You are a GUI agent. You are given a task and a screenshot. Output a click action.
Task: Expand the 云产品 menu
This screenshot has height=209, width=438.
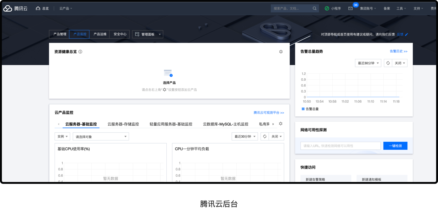coord(66,8)
